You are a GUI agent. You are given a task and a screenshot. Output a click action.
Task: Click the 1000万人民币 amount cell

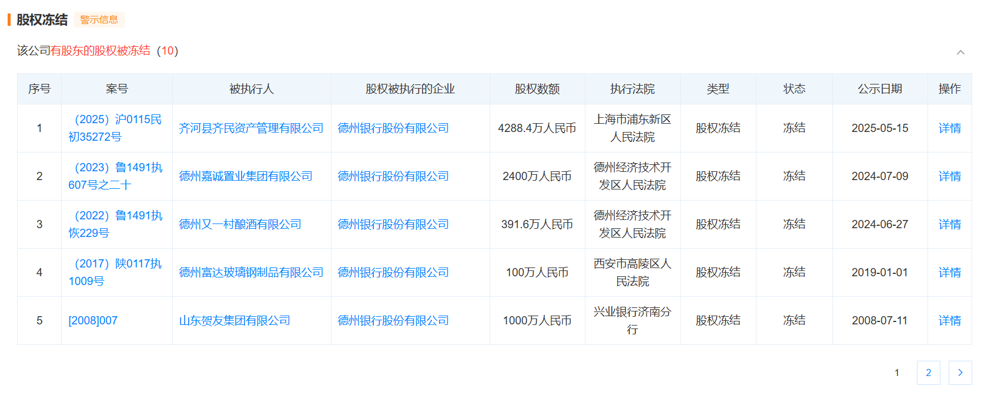537,320
